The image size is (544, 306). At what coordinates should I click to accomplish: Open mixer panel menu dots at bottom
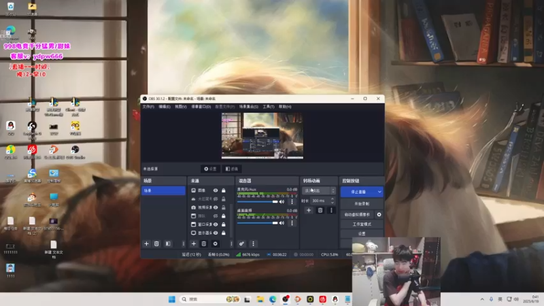point(253,244)
